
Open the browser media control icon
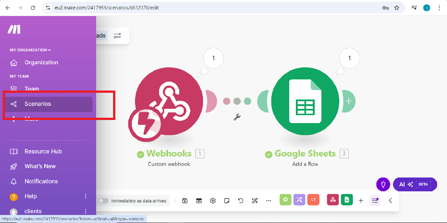coord(414,8)
